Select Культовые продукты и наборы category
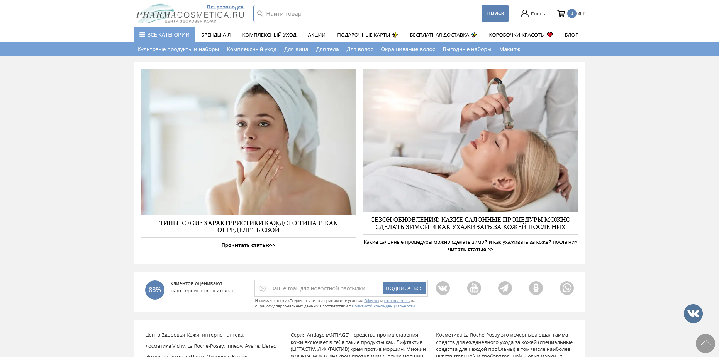 (x=178, y=49)
